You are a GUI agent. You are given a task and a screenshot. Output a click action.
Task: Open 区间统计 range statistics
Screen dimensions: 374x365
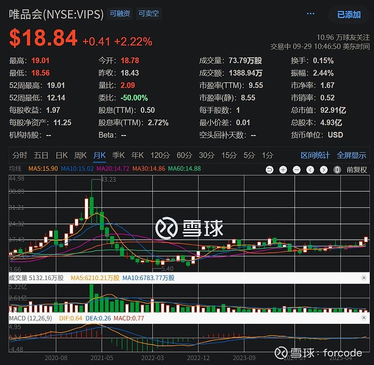click(x=315, y=155)
